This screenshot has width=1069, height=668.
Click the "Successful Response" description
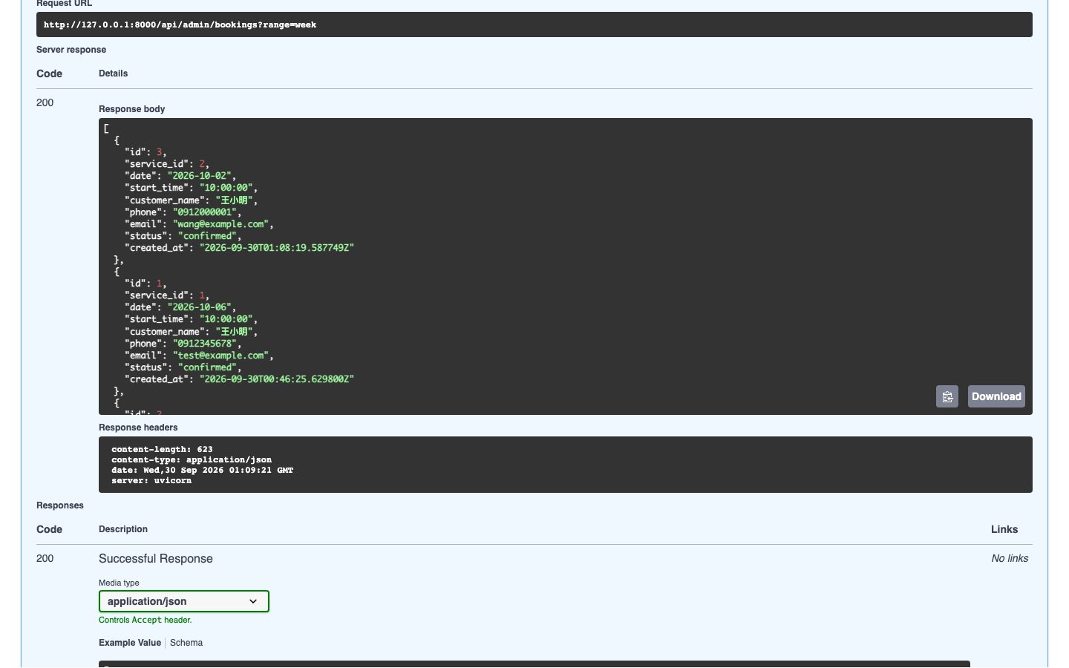(x=156, y=559)
